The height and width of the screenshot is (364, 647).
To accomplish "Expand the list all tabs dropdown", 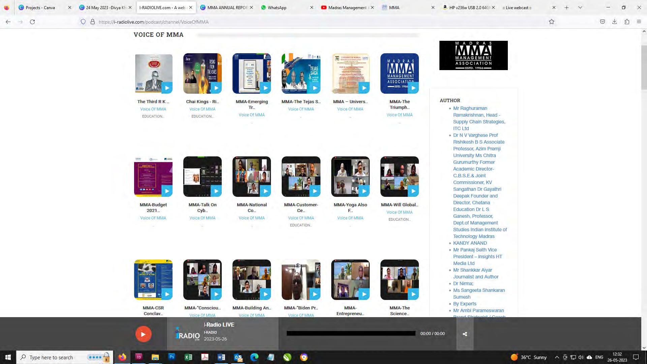I will coord(580,7).
